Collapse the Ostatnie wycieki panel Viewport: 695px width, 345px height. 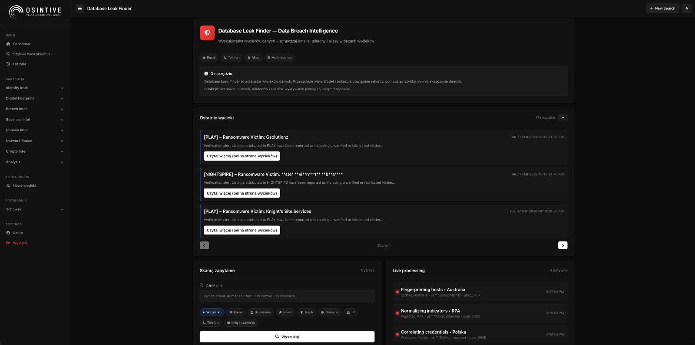[563, 117]
